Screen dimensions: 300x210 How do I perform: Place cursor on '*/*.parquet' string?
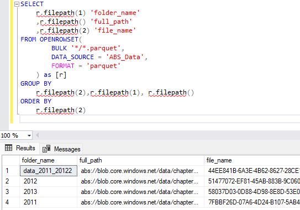coord(96,48)
